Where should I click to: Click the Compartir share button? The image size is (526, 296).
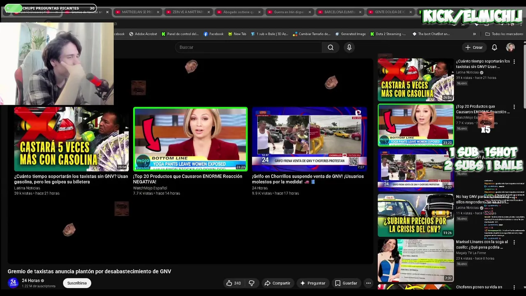pos(277,283)
